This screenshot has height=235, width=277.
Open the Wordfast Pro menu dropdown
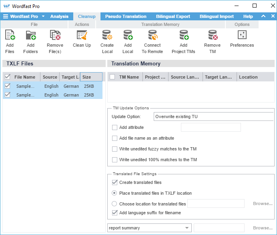43,16
